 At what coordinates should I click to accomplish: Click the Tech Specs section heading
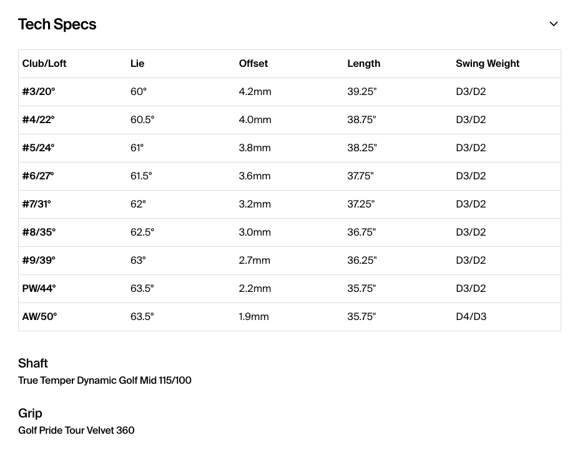[57, 24]
